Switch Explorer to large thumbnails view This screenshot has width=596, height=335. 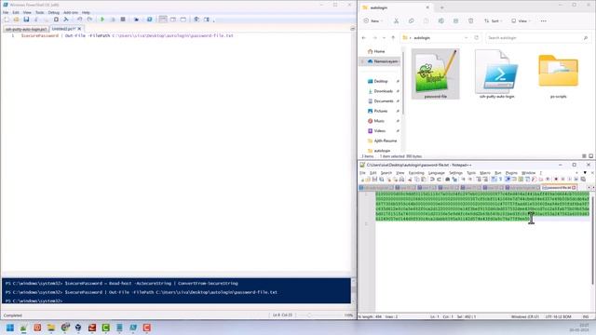pos(590,156)
